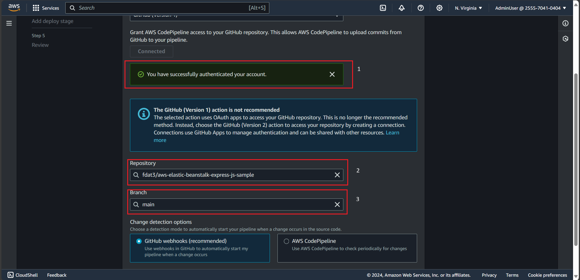Click the search magnifier icon in top bar

(73, 8)
